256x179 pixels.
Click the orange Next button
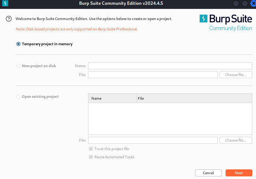239,173
